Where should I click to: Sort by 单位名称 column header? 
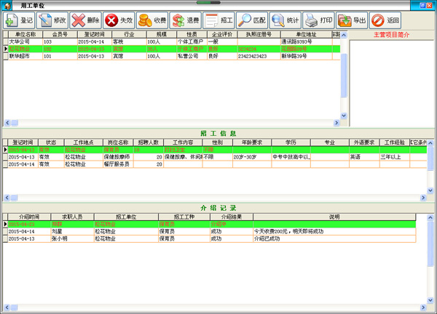pyautogui.click(x=25, y=34)
